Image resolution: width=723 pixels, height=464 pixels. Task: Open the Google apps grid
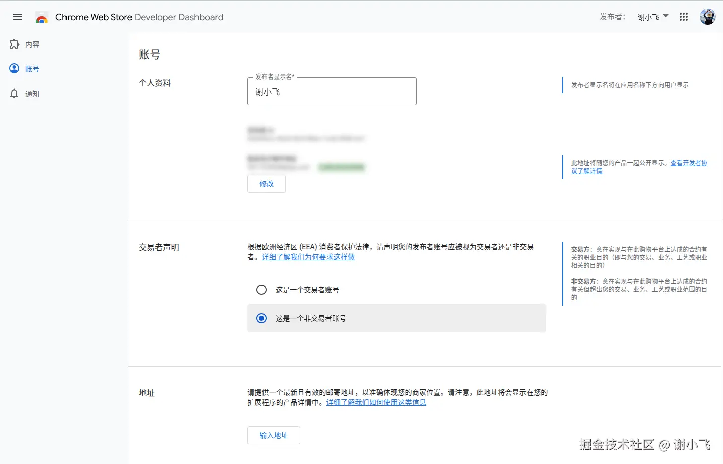pos(683,17)
